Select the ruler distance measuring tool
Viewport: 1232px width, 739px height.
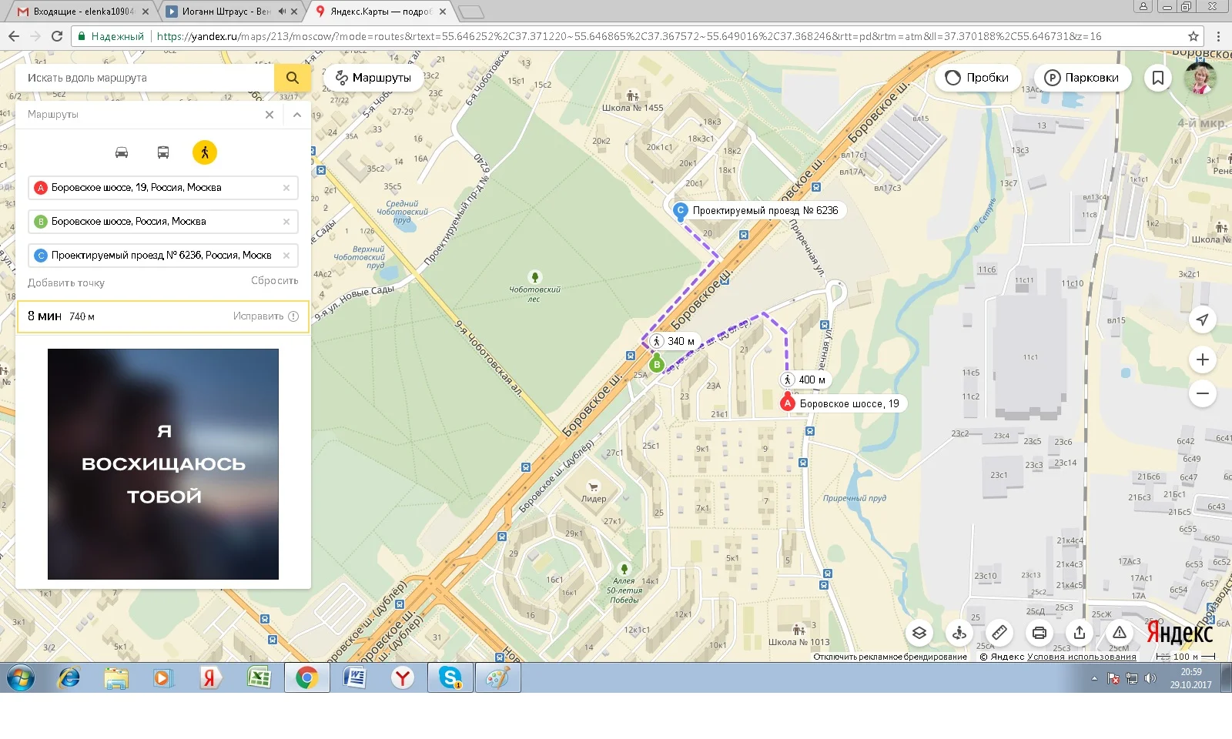(999, 633)
